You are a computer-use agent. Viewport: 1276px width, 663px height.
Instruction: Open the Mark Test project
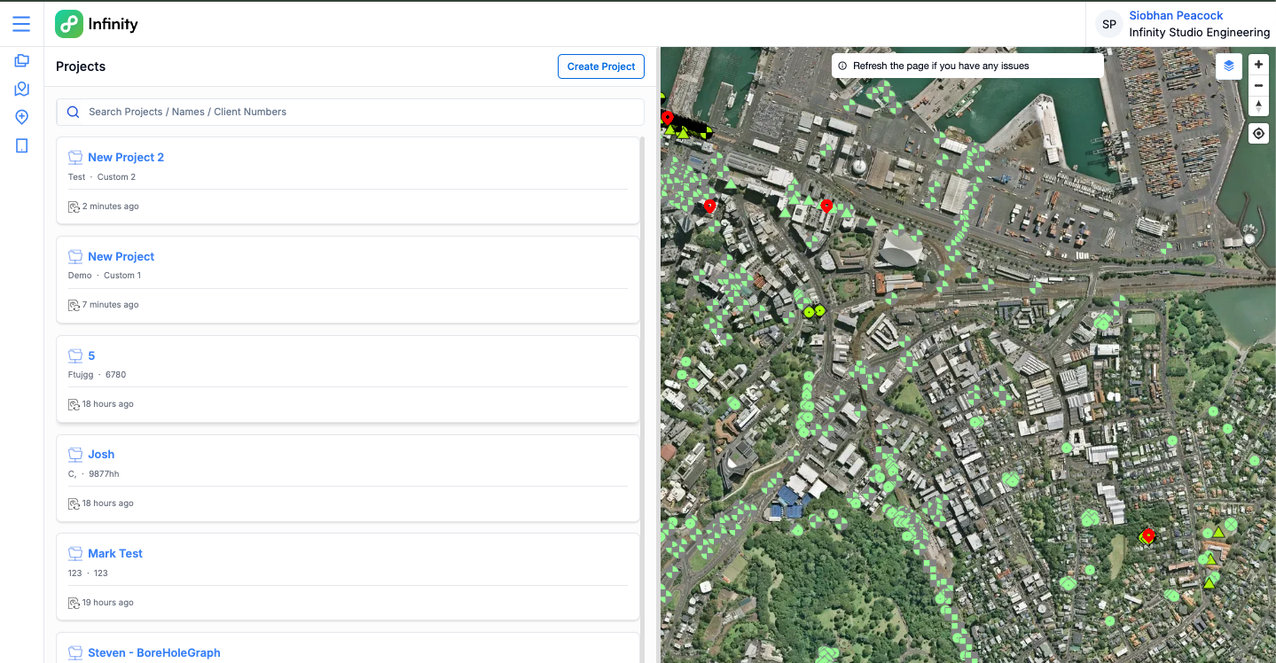point(115,554)
